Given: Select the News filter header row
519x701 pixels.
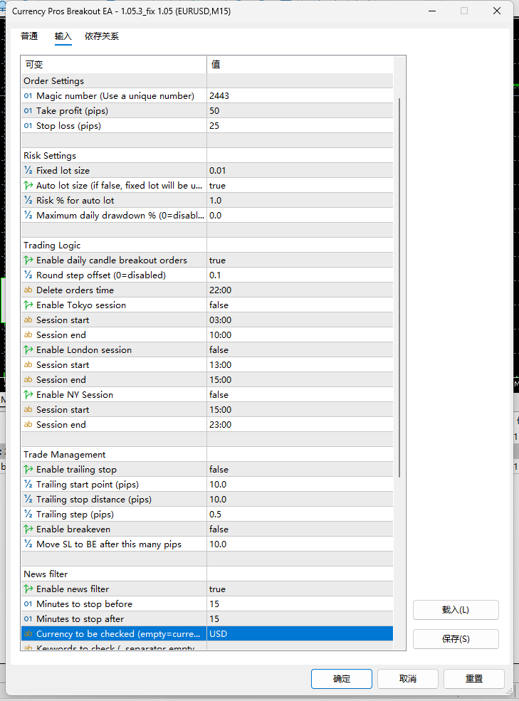Looking at the screenshot, I should point(206,574).
